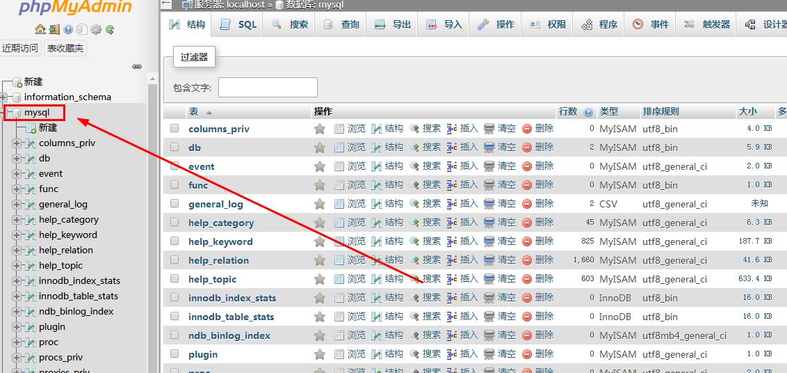Sort by 表 column header
The height and width of the screenshot is (373, 787).
[x=193, y=111]
